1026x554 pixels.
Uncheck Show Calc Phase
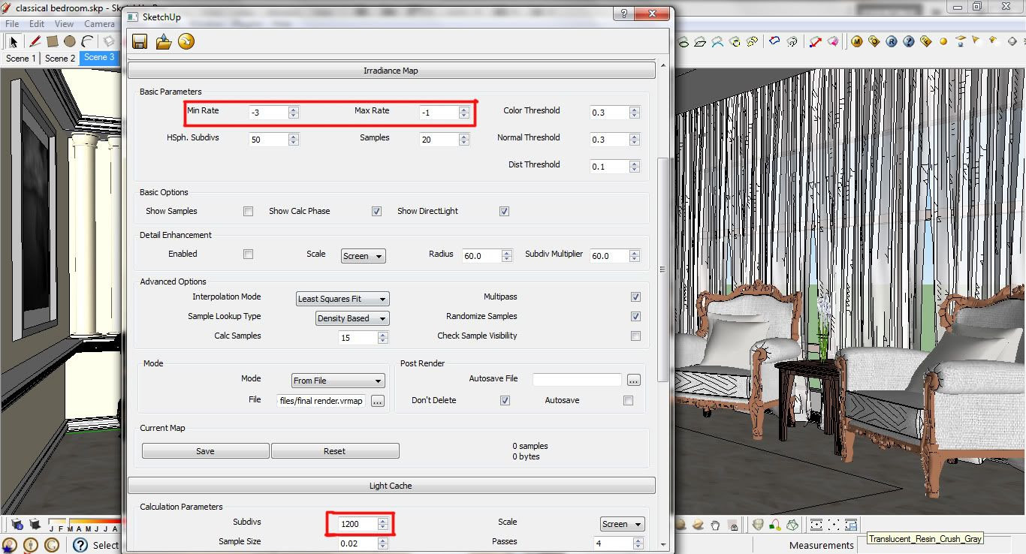(376, 212)
